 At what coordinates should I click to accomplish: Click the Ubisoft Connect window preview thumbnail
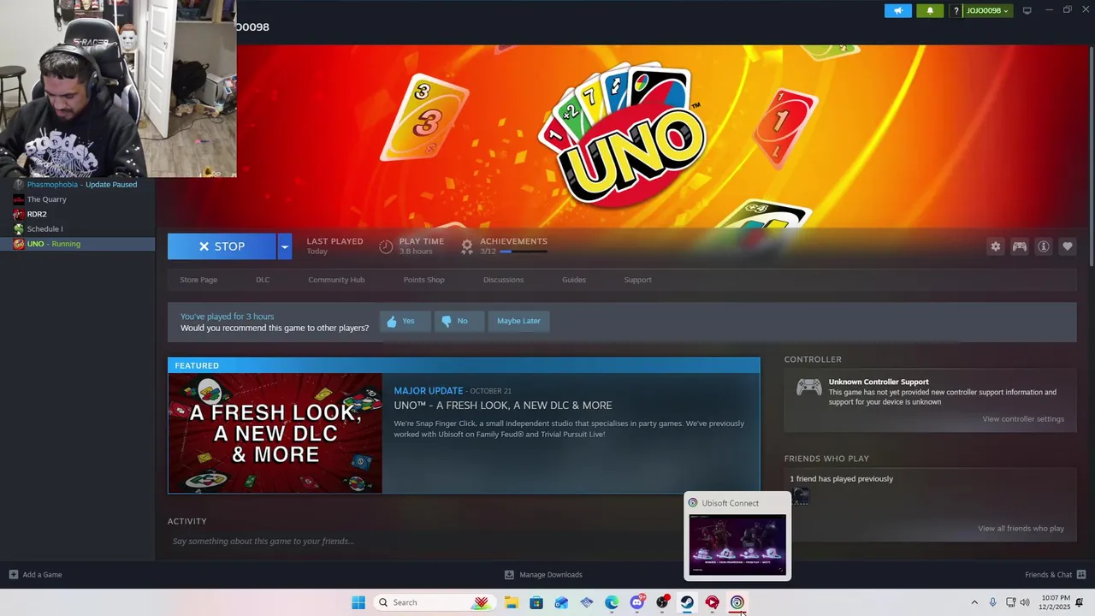click(737, 545)
